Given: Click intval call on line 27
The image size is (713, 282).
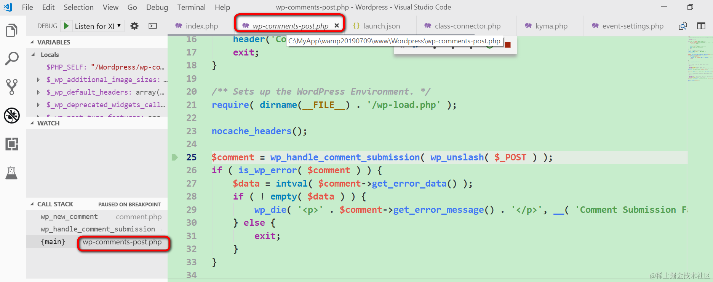Looking at the screenshot, I should tap(292, 184).
